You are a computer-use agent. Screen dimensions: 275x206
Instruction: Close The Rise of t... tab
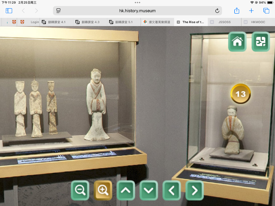click(x=178, y=22)
